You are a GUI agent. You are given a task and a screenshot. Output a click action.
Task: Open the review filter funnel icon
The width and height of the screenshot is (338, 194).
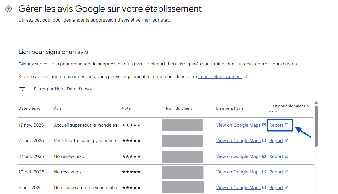click(x=22, y=89)
